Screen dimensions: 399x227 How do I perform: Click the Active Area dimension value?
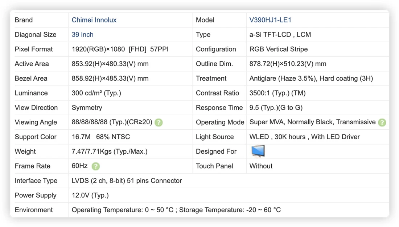110,64
